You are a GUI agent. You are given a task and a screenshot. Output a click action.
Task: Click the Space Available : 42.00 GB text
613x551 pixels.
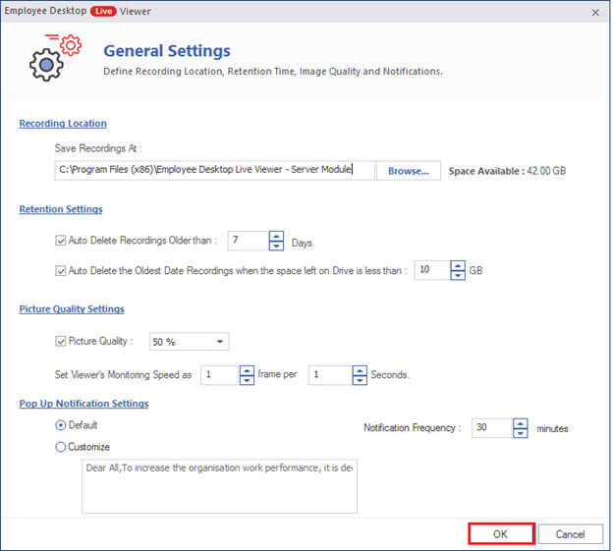click(x=507, y=171)
